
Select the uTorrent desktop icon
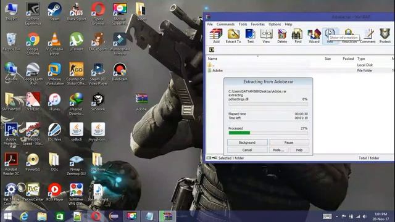click(x=77, y=42)
